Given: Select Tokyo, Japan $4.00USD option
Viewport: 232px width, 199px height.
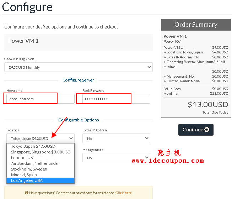Looking at the screenshot, I should [33, 146].
